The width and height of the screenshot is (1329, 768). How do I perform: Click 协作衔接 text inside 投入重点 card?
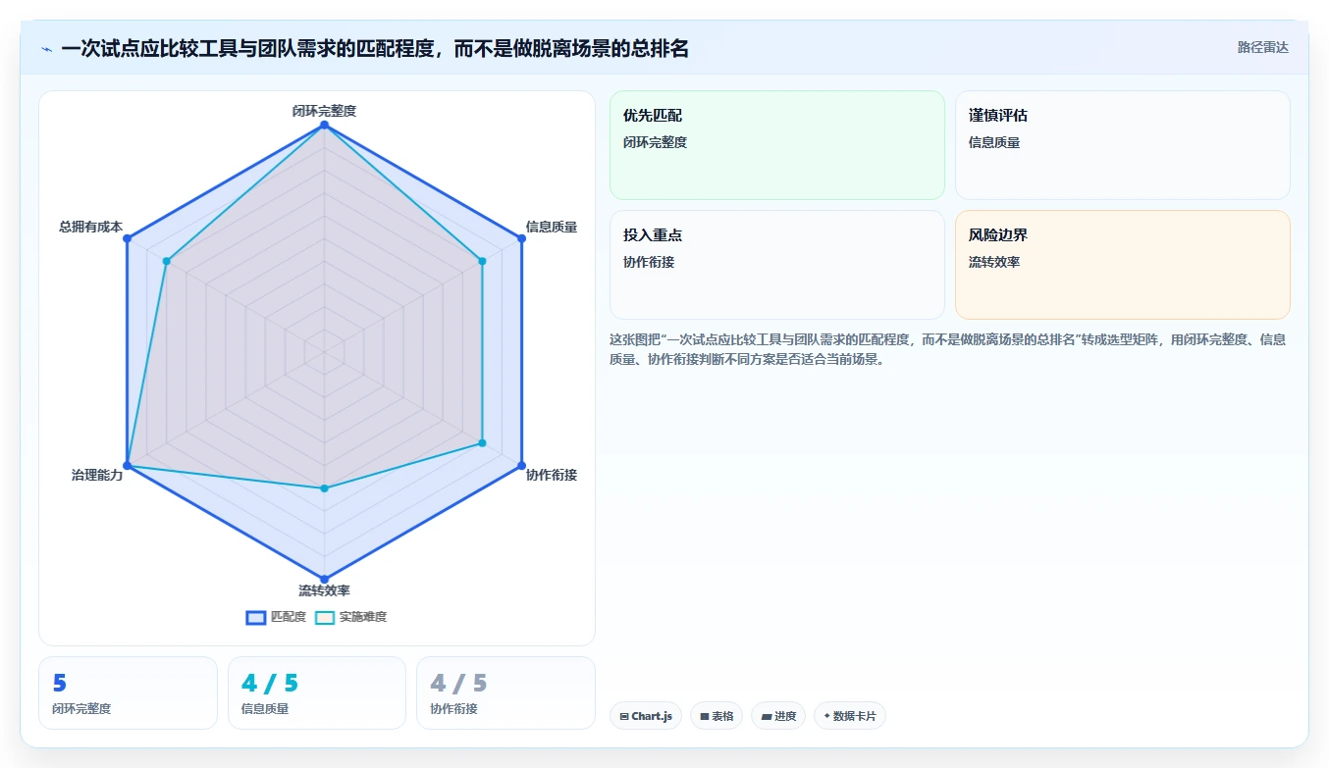[649, 262]
